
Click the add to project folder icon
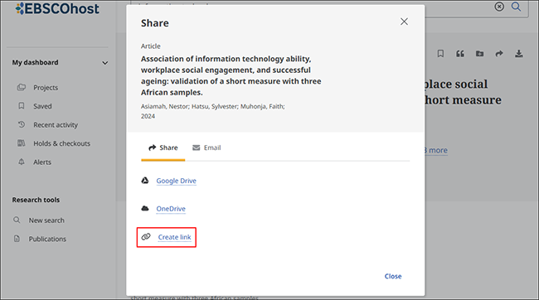pyautogui.click(x=479, y=54)
